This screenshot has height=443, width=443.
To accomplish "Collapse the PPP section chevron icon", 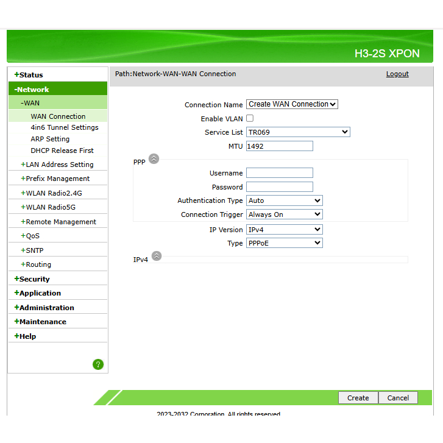I will click(154, 159).
